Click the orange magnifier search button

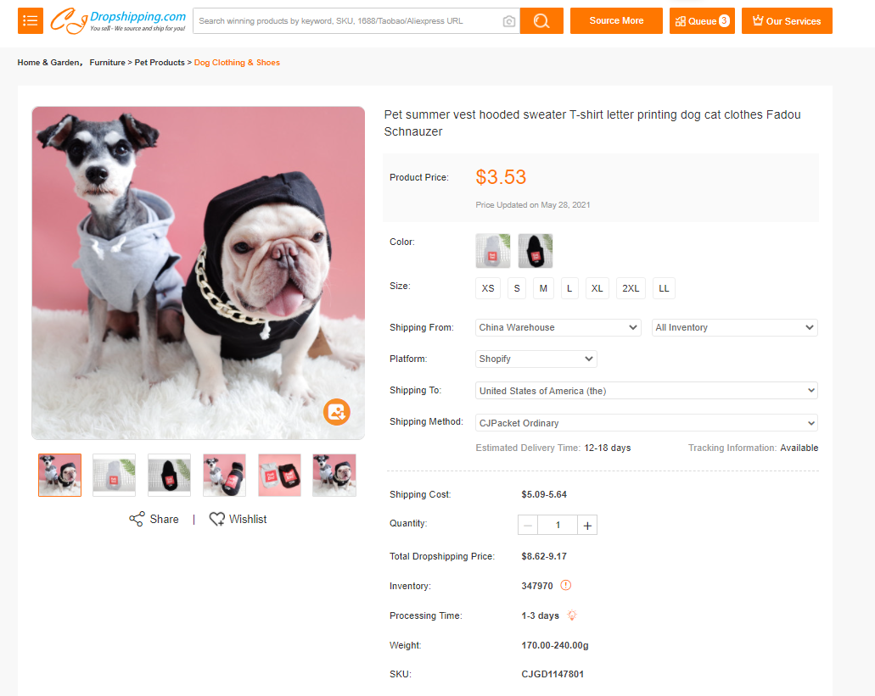541,21
